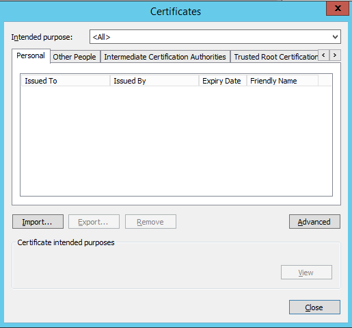Open the Intermediate Certification Authorities tab
The width and height of the screenshot is (352, 328).
165,57
